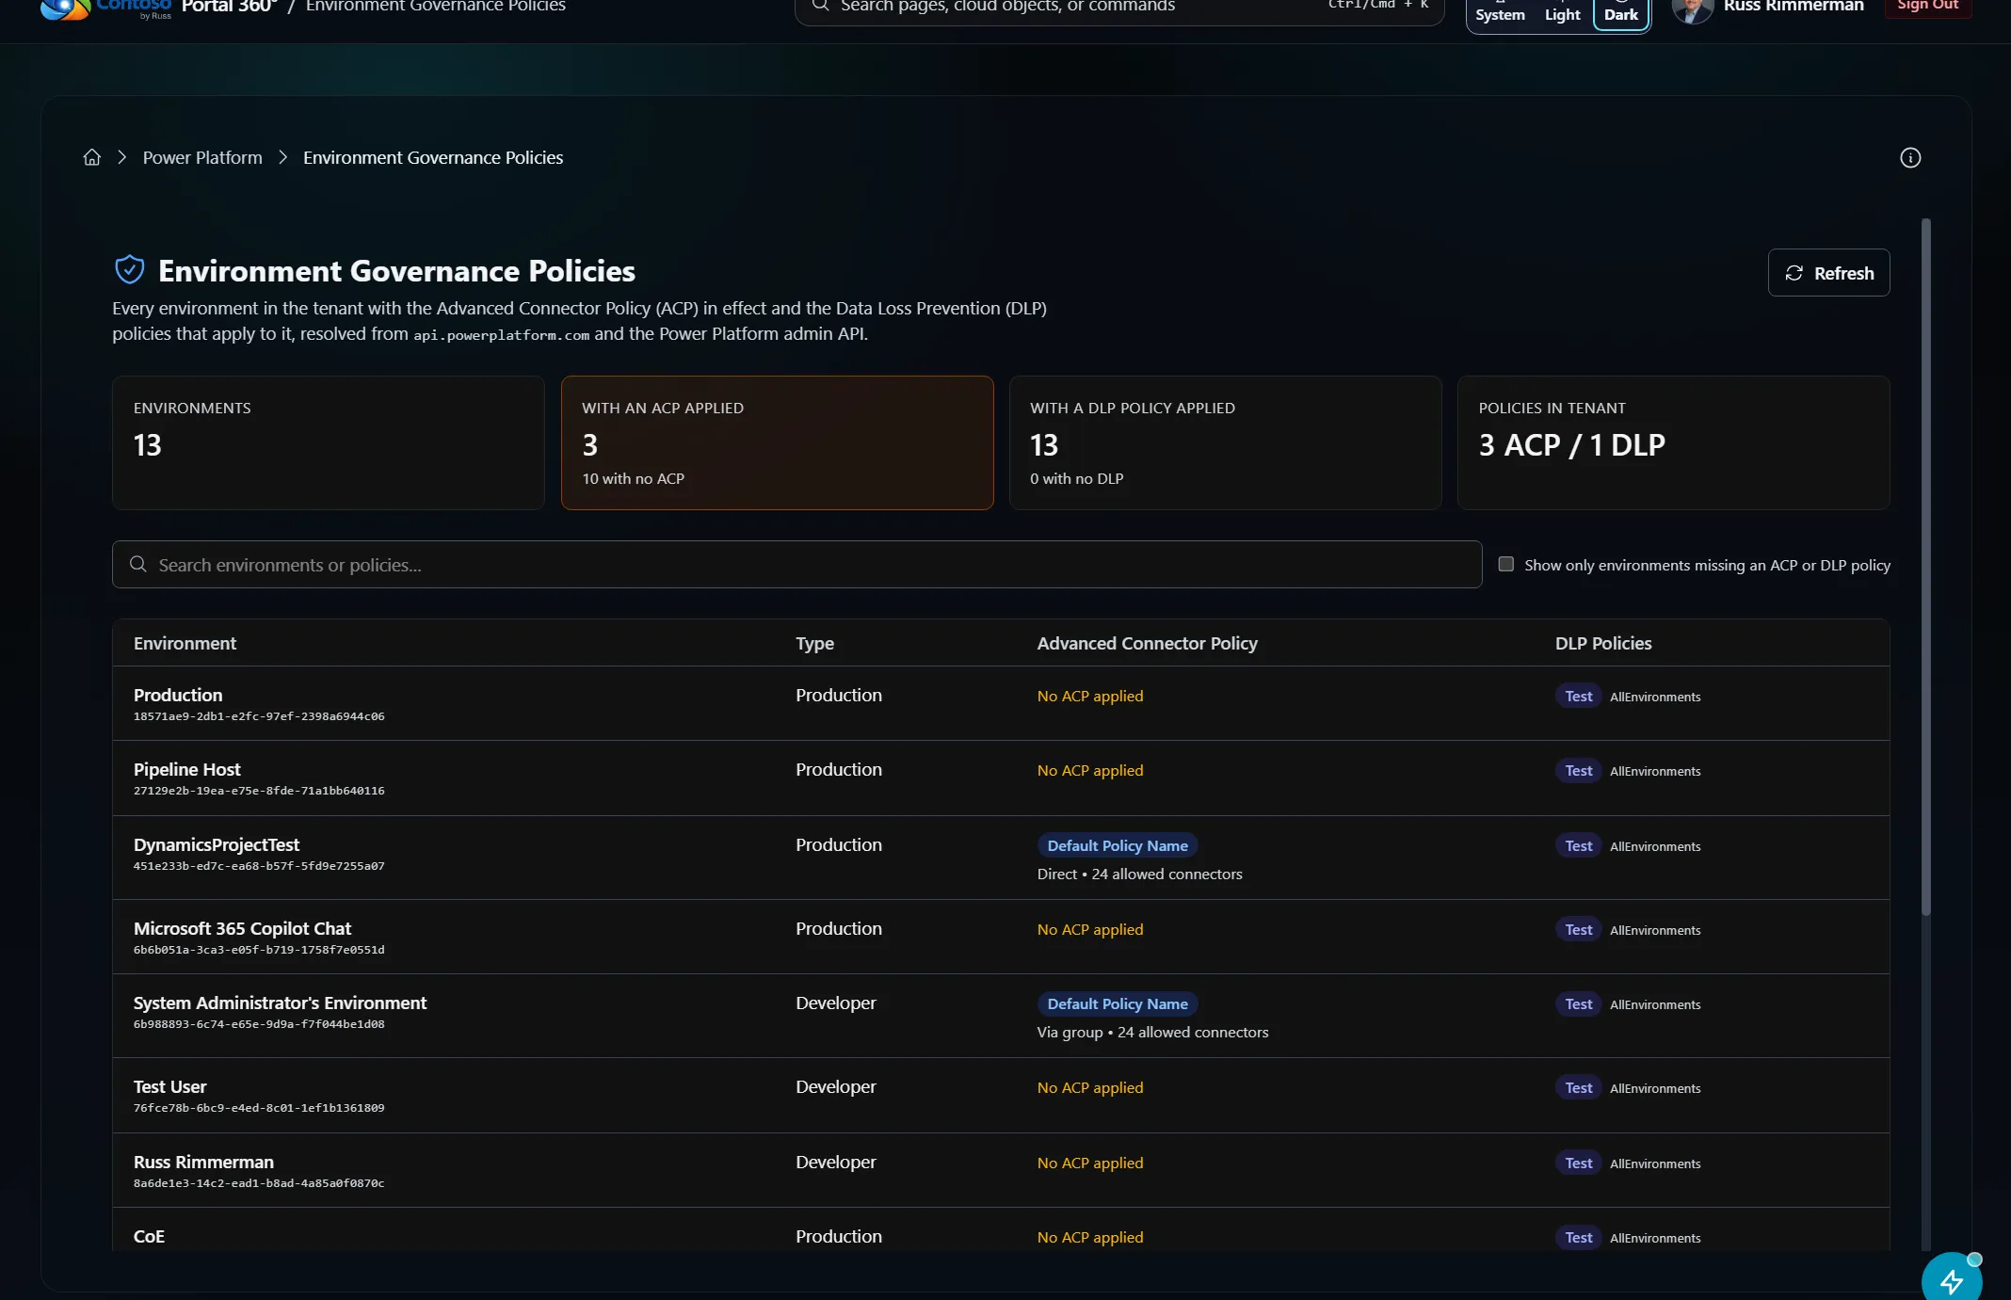
Task: Click the shield icon beside the page title
Action: (130, 270)
